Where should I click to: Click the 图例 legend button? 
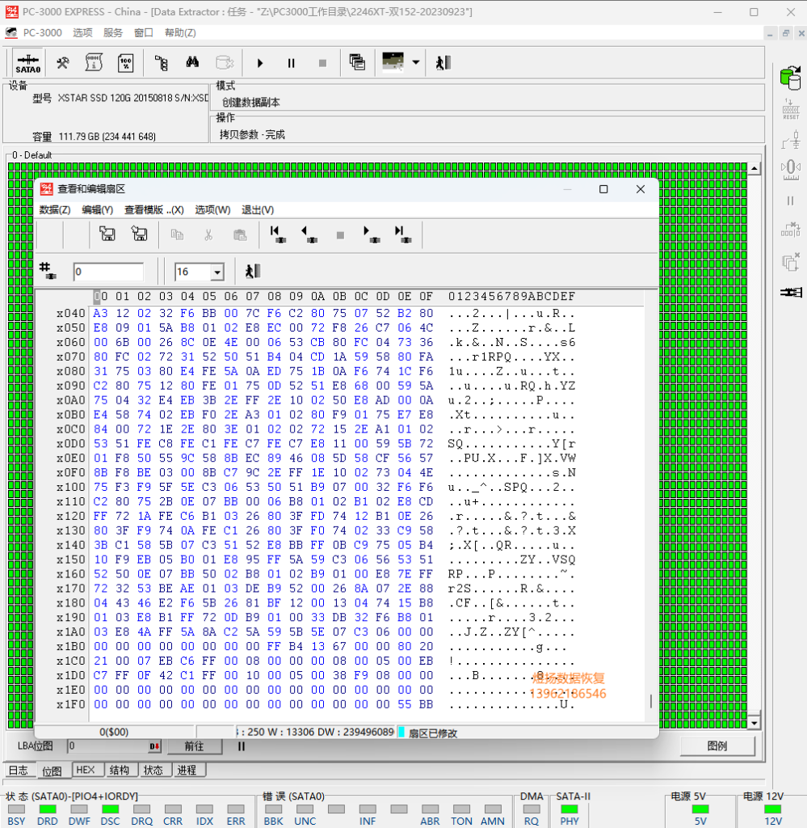(717, 746)
